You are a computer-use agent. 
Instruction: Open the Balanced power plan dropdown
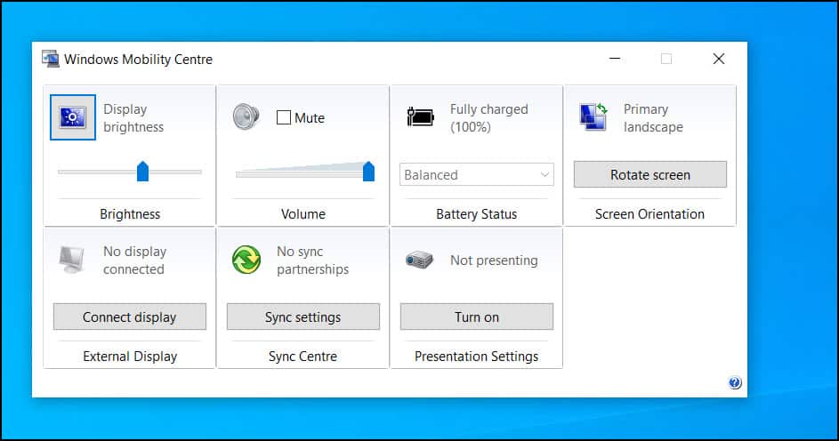click(x=477, y=175)
